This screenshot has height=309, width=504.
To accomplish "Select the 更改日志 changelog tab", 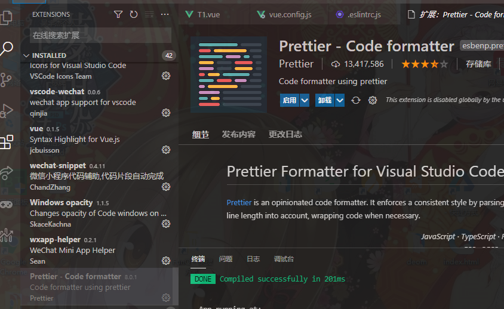I will click(x=285, y=134).
